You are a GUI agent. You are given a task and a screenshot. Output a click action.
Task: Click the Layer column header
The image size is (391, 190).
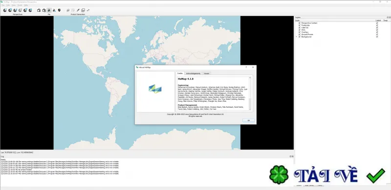298,20
